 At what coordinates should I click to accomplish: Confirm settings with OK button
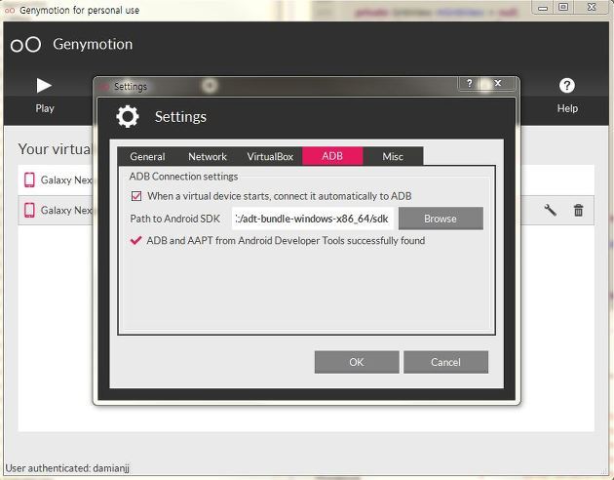point(357,362)
